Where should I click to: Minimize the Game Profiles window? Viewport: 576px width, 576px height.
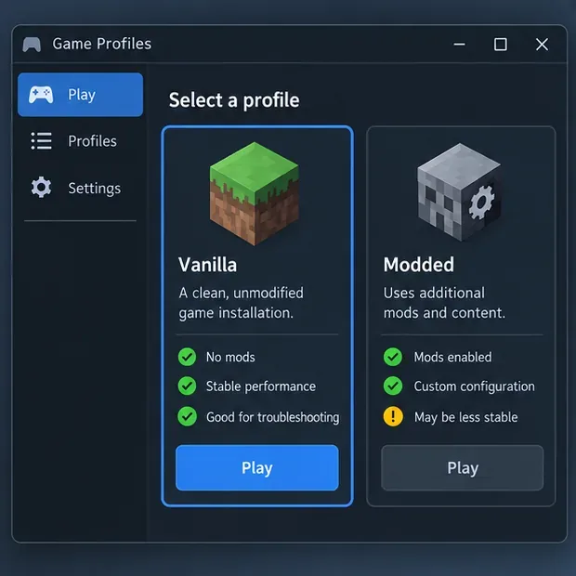point(459,45)
